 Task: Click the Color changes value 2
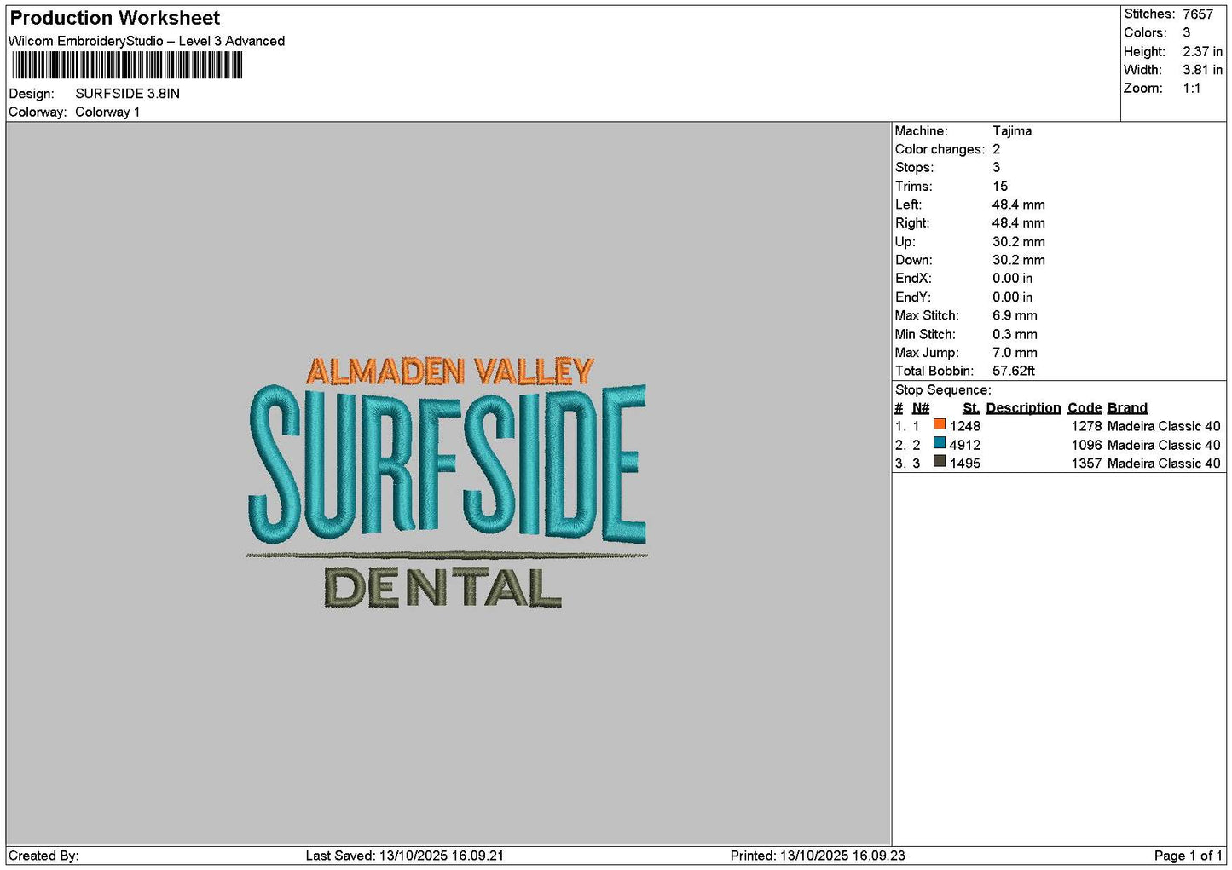tap(996, 149)
